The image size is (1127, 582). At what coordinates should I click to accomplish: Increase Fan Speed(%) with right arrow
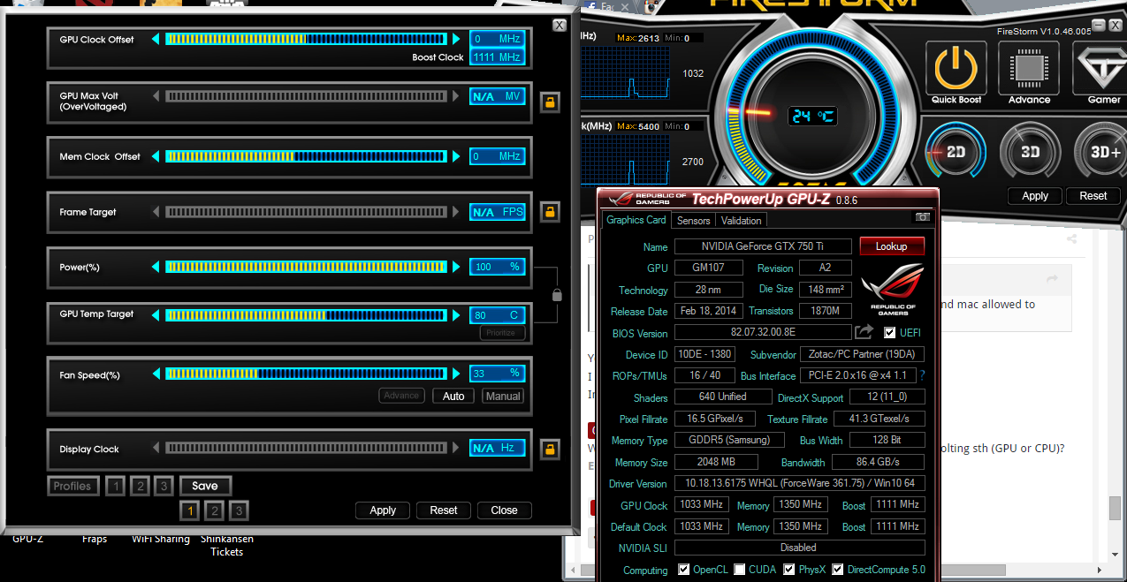point(456,374)
